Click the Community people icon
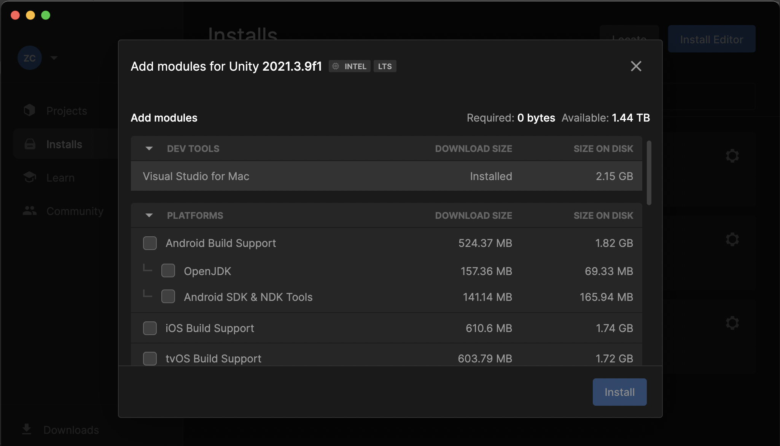The width and height of the screenshot is (780, 446). click(30, 211)
